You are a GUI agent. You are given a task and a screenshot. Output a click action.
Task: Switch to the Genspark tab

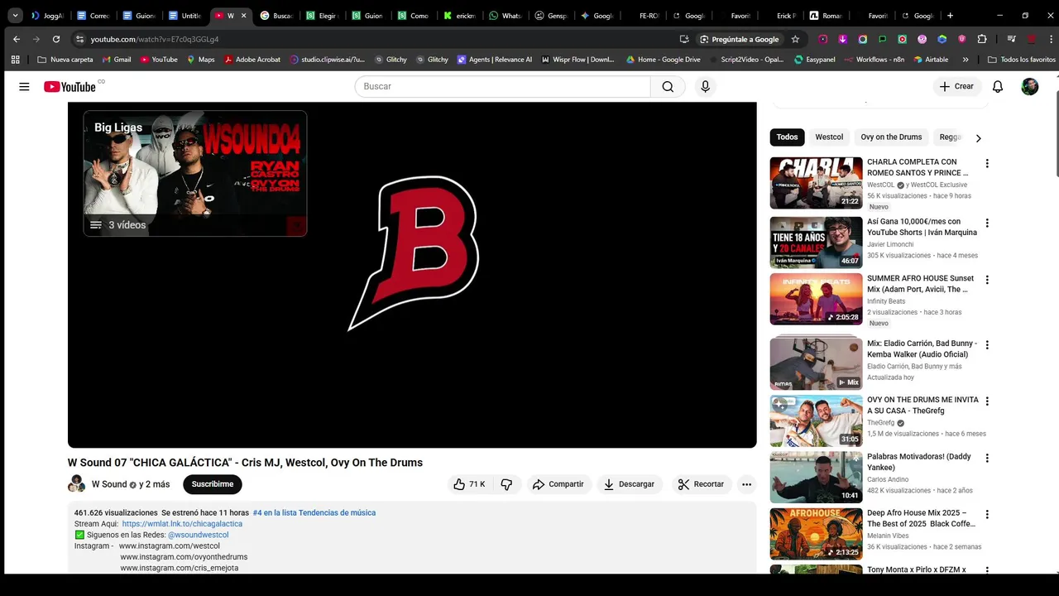point(551,16)
